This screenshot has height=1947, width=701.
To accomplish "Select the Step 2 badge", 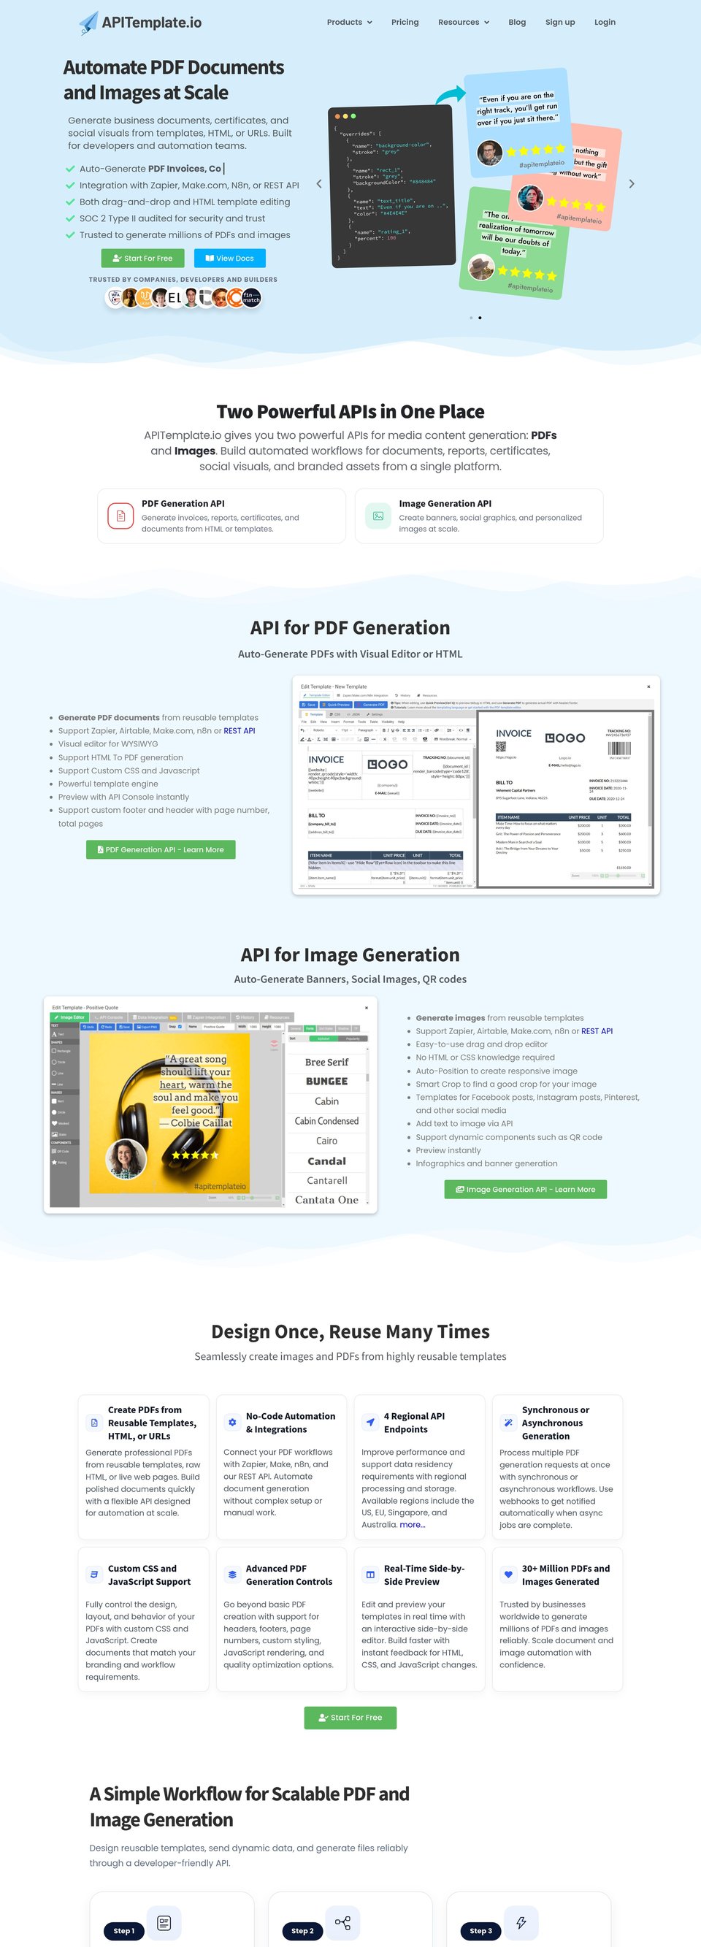I will point(302,1930).
